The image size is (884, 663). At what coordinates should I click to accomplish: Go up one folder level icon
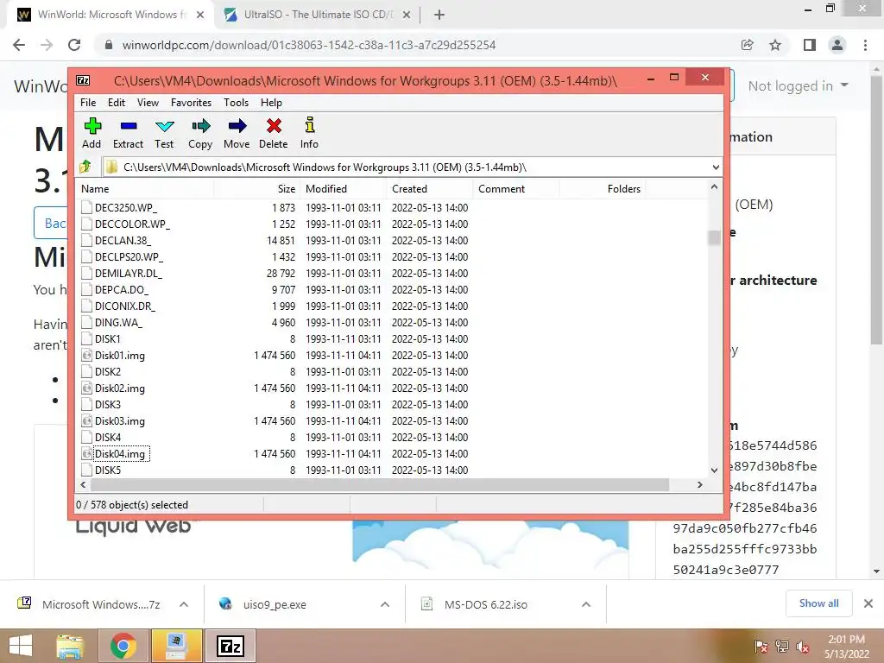pyautogui.click(x=85, y=167)
